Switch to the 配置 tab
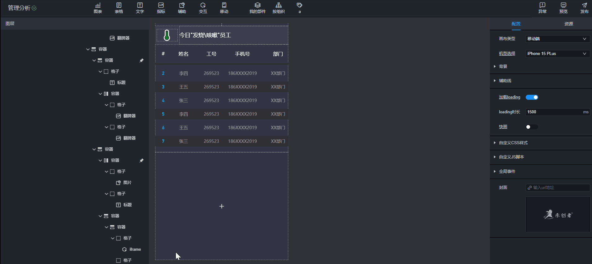This screenshot has width=592, height=264. pyautogui.click(x=516, y=24)
